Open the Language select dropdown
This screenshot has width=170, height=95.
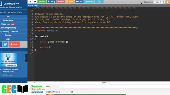coord(159,2)
